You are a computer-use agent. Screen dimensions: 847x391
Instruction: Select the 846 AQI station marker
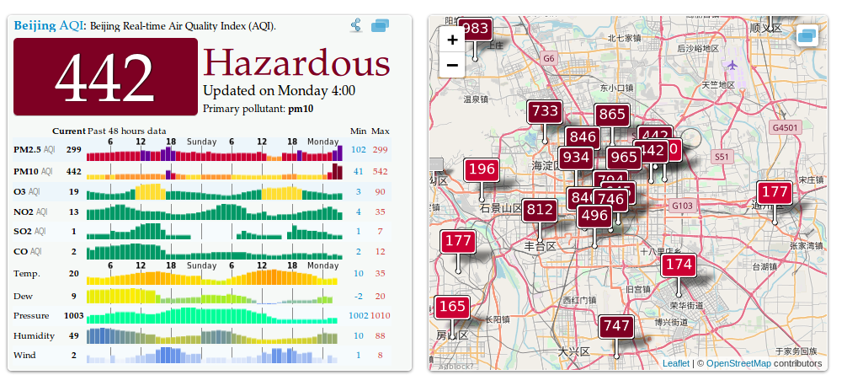click(581, 137)
